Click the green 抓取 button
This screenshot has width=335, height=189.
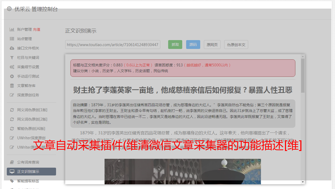point(175,45)
